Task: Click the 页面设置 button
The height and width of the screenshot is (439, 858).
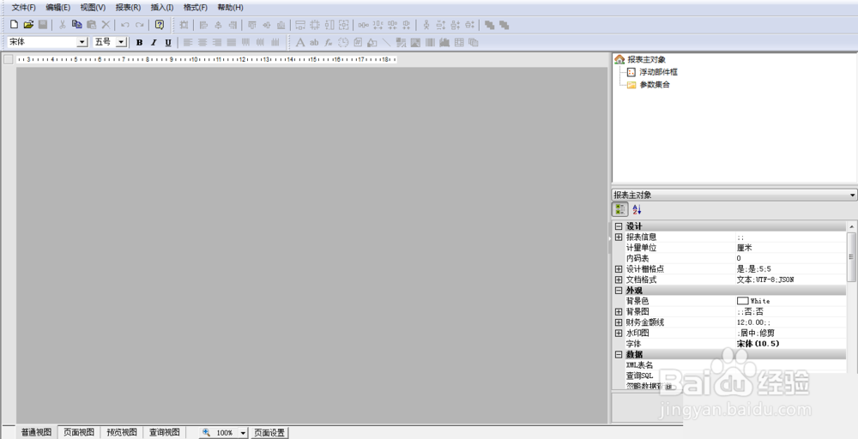Action: click(269, 432)
